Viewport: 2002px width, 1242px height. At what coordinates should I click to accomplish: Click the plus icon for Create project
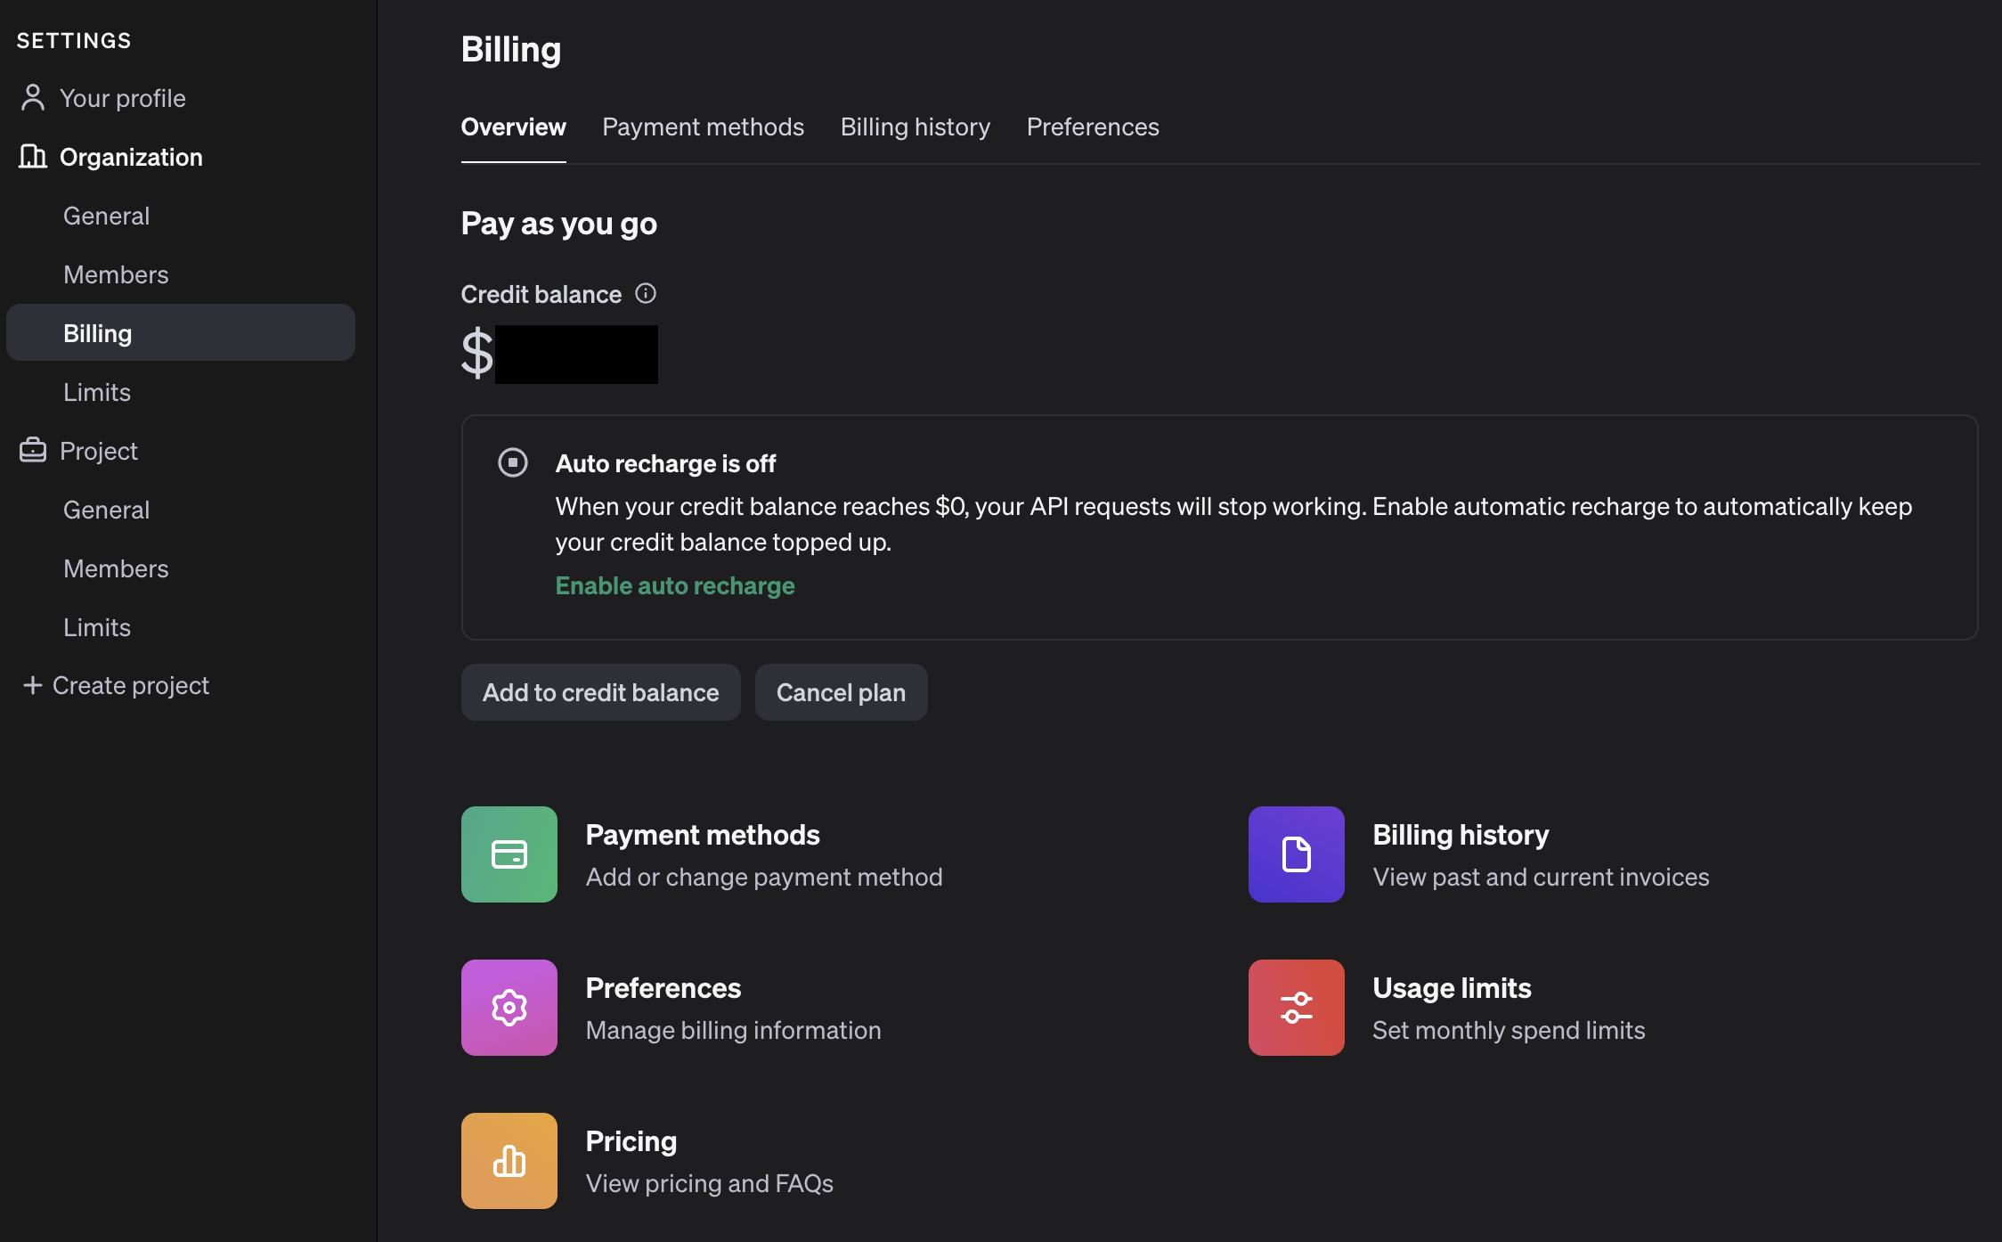[x=33, y=685]
